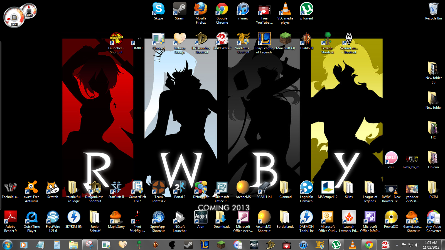Select the Any Video Converter icon

433,222
